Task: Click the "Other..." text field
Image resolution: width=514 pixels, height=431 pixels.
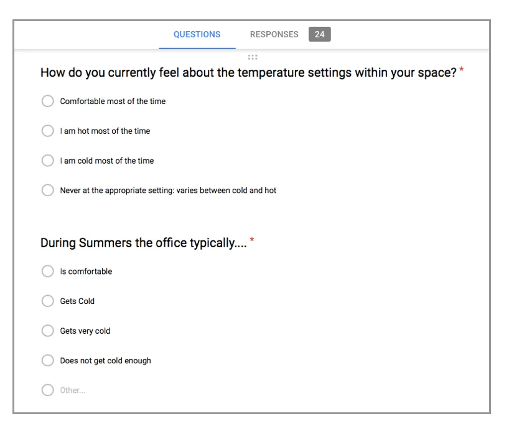Action: point(73,391)
